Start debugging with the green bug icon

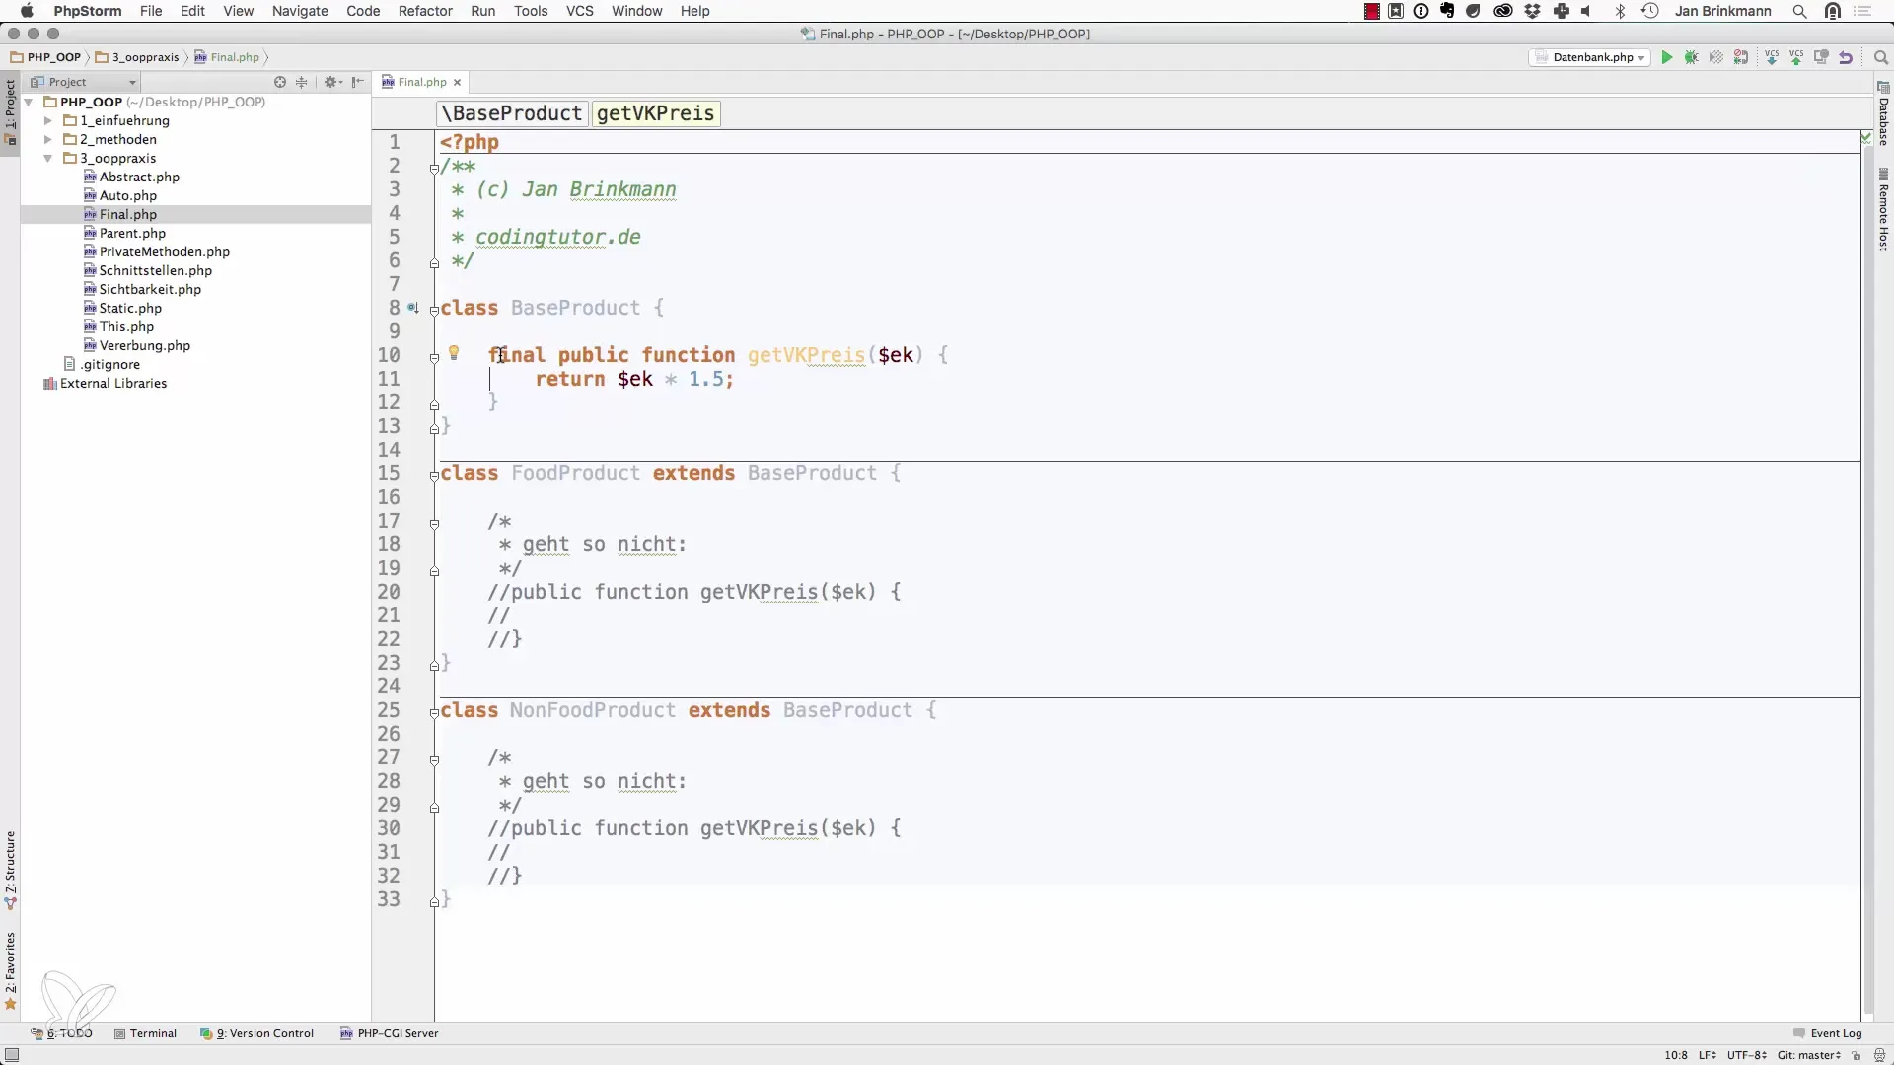pyautogui.click(x=1692, y=57)
